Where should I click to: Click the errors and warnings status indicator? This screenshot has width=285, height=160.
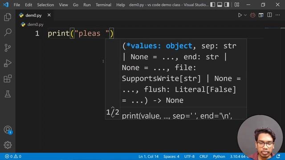coord(13,156)
